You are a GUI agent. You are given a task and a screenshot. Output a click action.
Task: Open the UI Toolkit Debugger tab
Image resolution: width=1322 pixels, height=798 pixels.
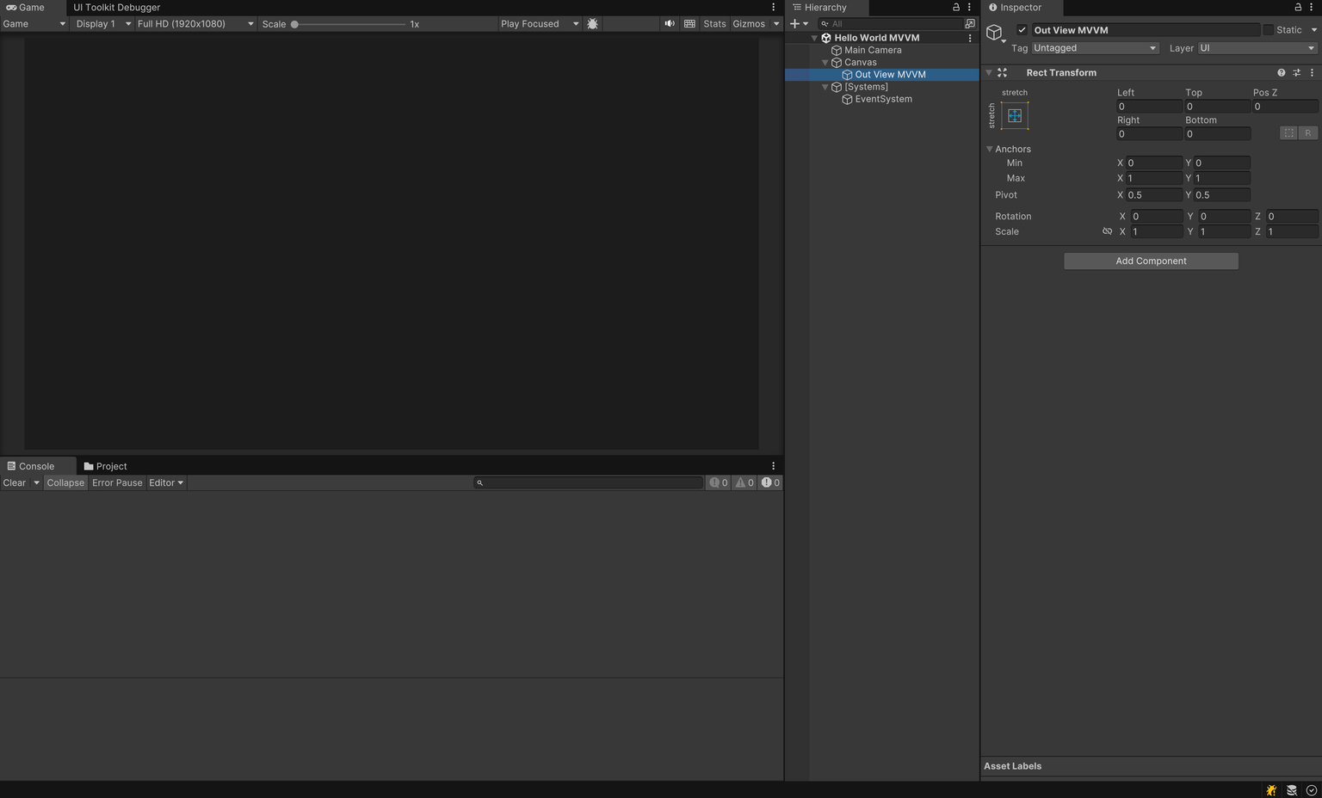(x=116, y=7)
